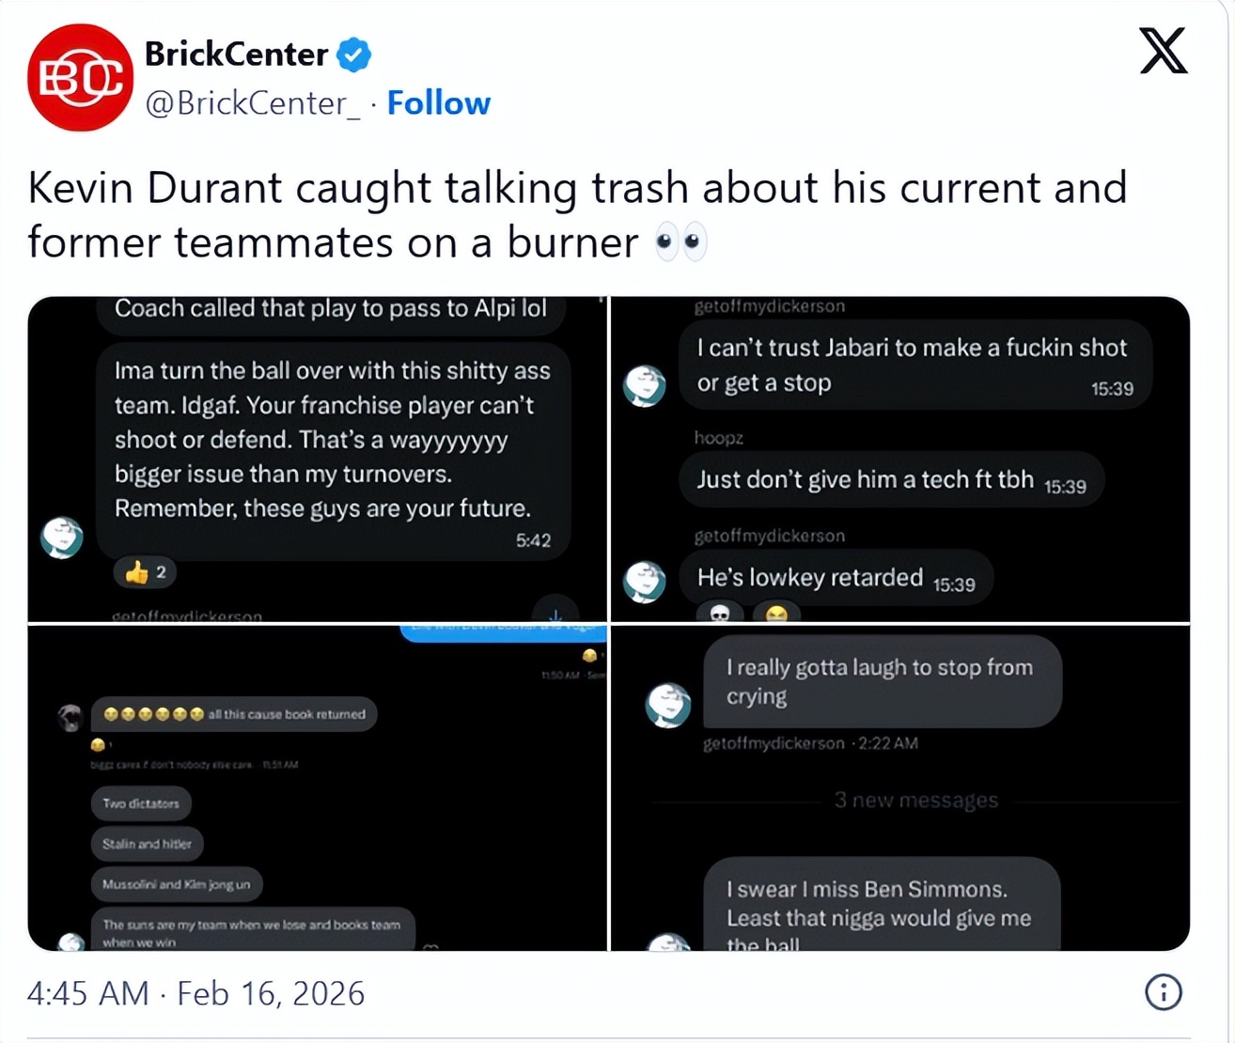Click the avatar beside the "these guys are your future" message

[62, 537]
